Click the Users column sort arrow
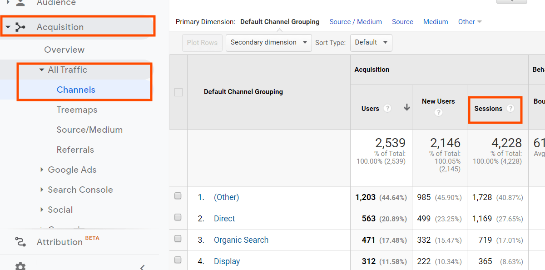 (x=406, y=108)
